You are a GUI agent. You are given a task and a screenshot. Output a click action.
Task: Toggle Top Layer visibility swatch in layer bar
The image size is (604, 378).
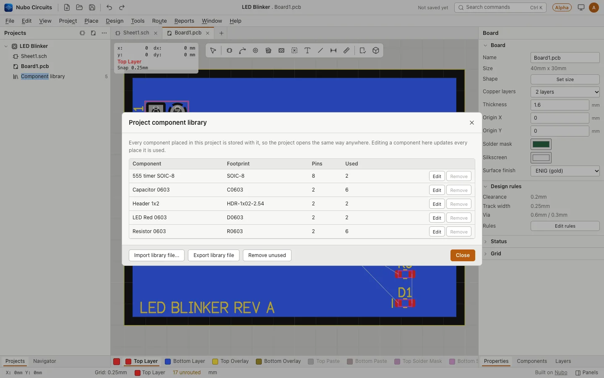(128, 361)
